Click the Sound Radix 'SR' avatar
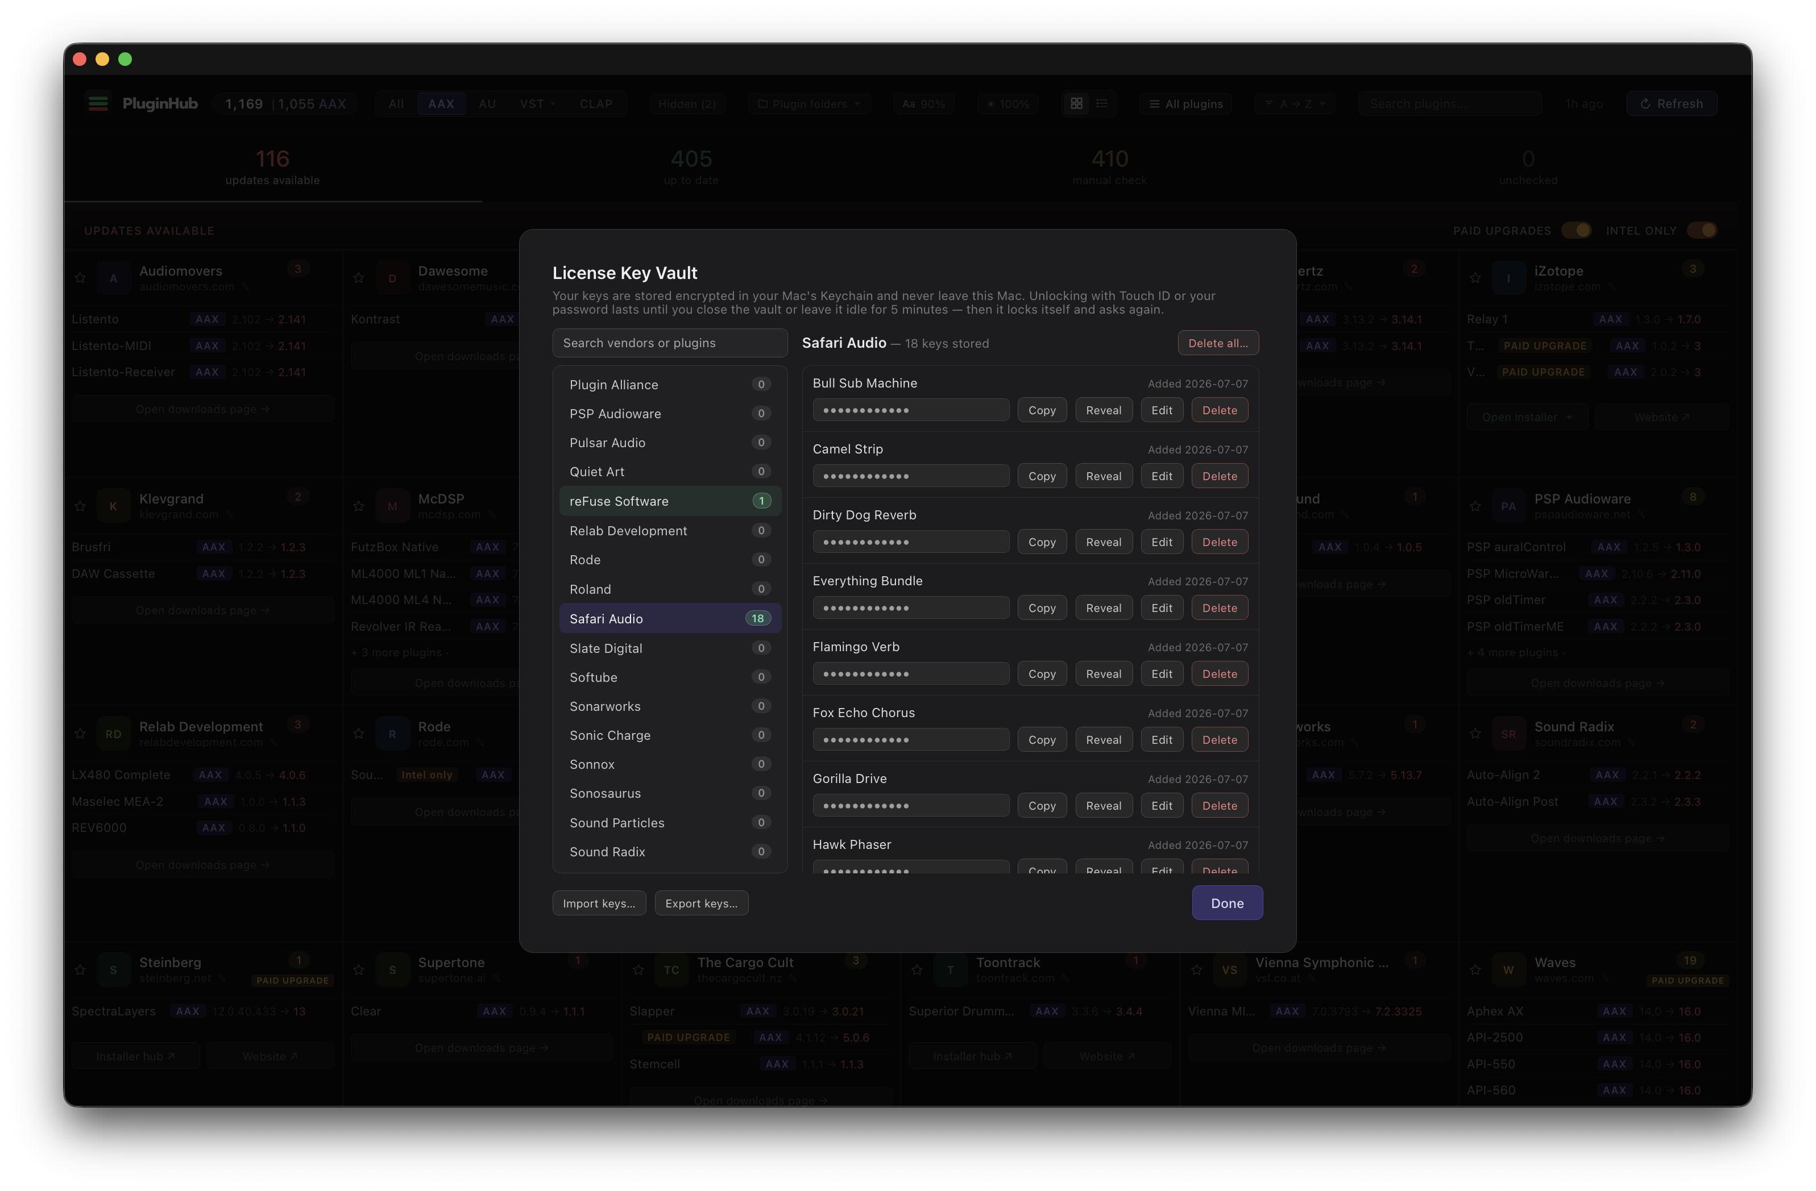 click(1508, 734)
